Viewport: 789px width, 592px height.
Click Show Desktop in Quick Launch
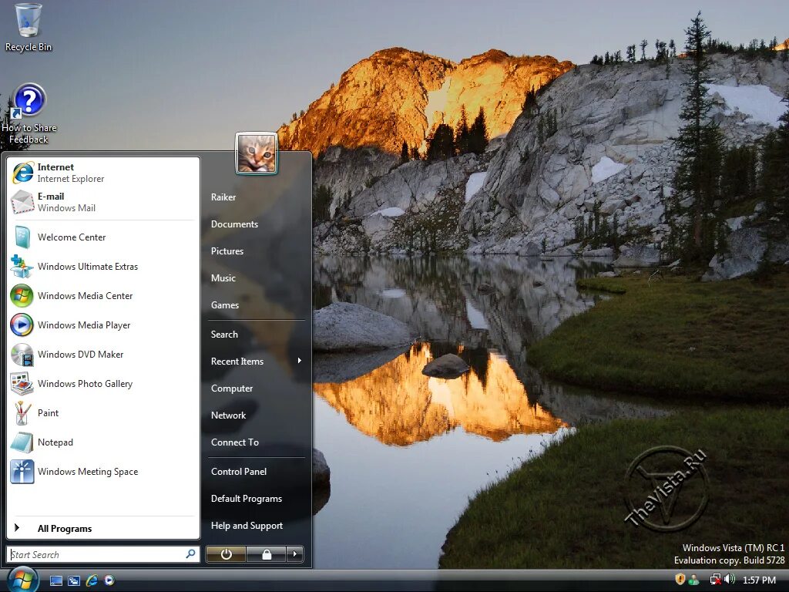tap(55, 580)
